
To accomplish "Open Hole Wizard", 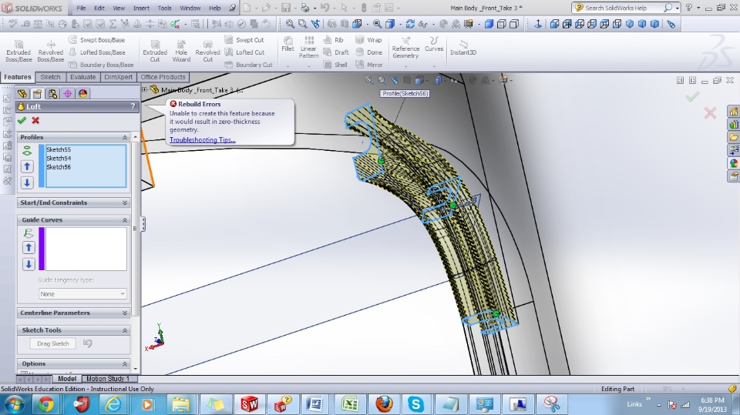I will (181, 51).
